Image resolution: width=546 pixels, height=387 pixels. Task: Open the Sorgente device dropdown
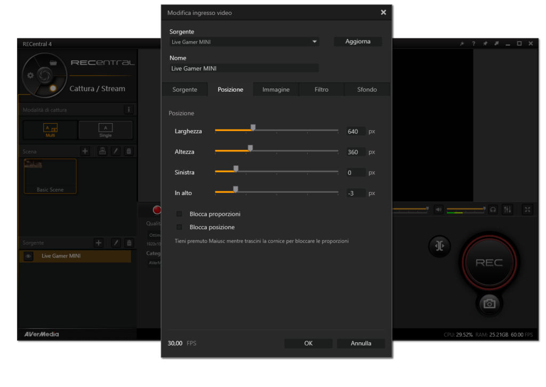pos(244,42)
